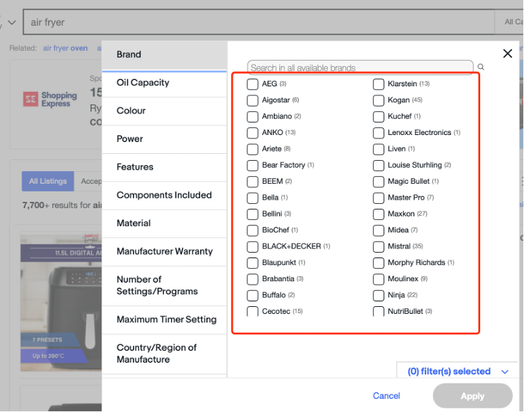The image size is (524, 412).
Task: Check the Midea brand checkbox
Action: [x=378, y=230]
